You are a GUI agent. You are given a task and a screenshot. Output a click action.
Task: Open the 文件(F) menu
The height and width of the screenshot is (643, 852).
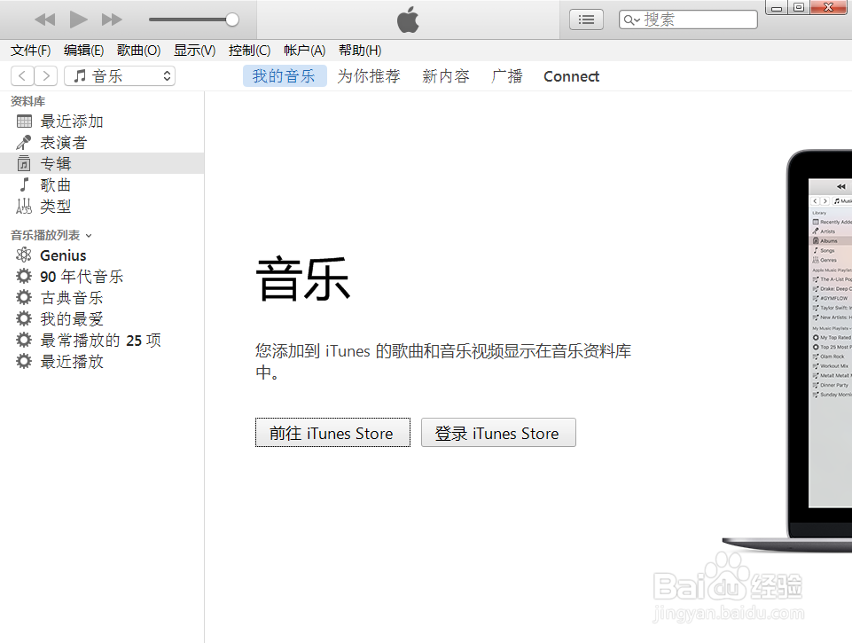[x=30, y=51]
